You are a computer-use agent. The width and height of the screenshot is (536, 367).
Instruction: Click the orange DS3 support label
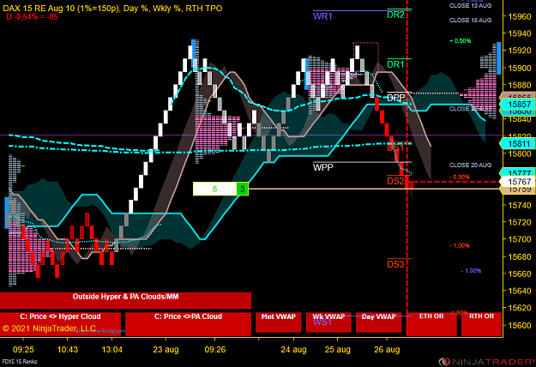pos(395,264)
